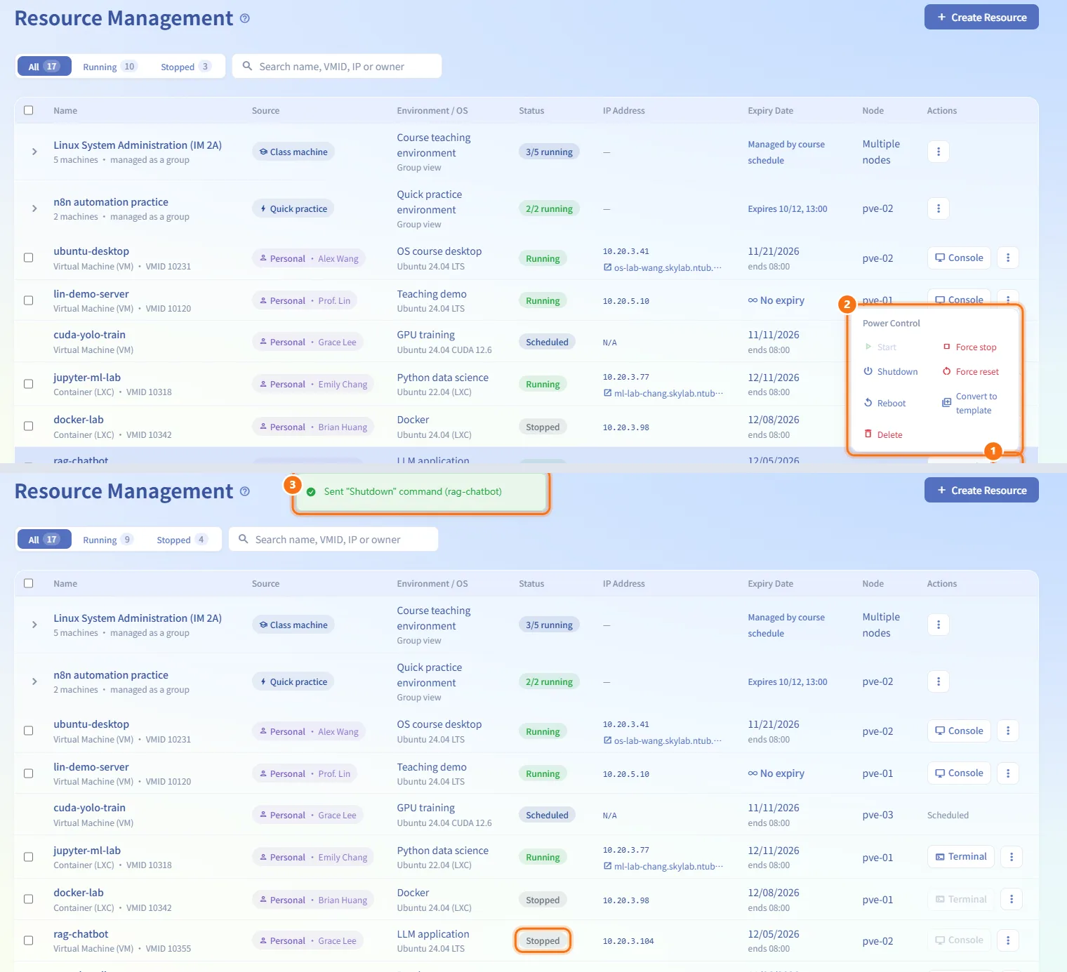Click the help icon beside top Resource Management title

[244, 18]
